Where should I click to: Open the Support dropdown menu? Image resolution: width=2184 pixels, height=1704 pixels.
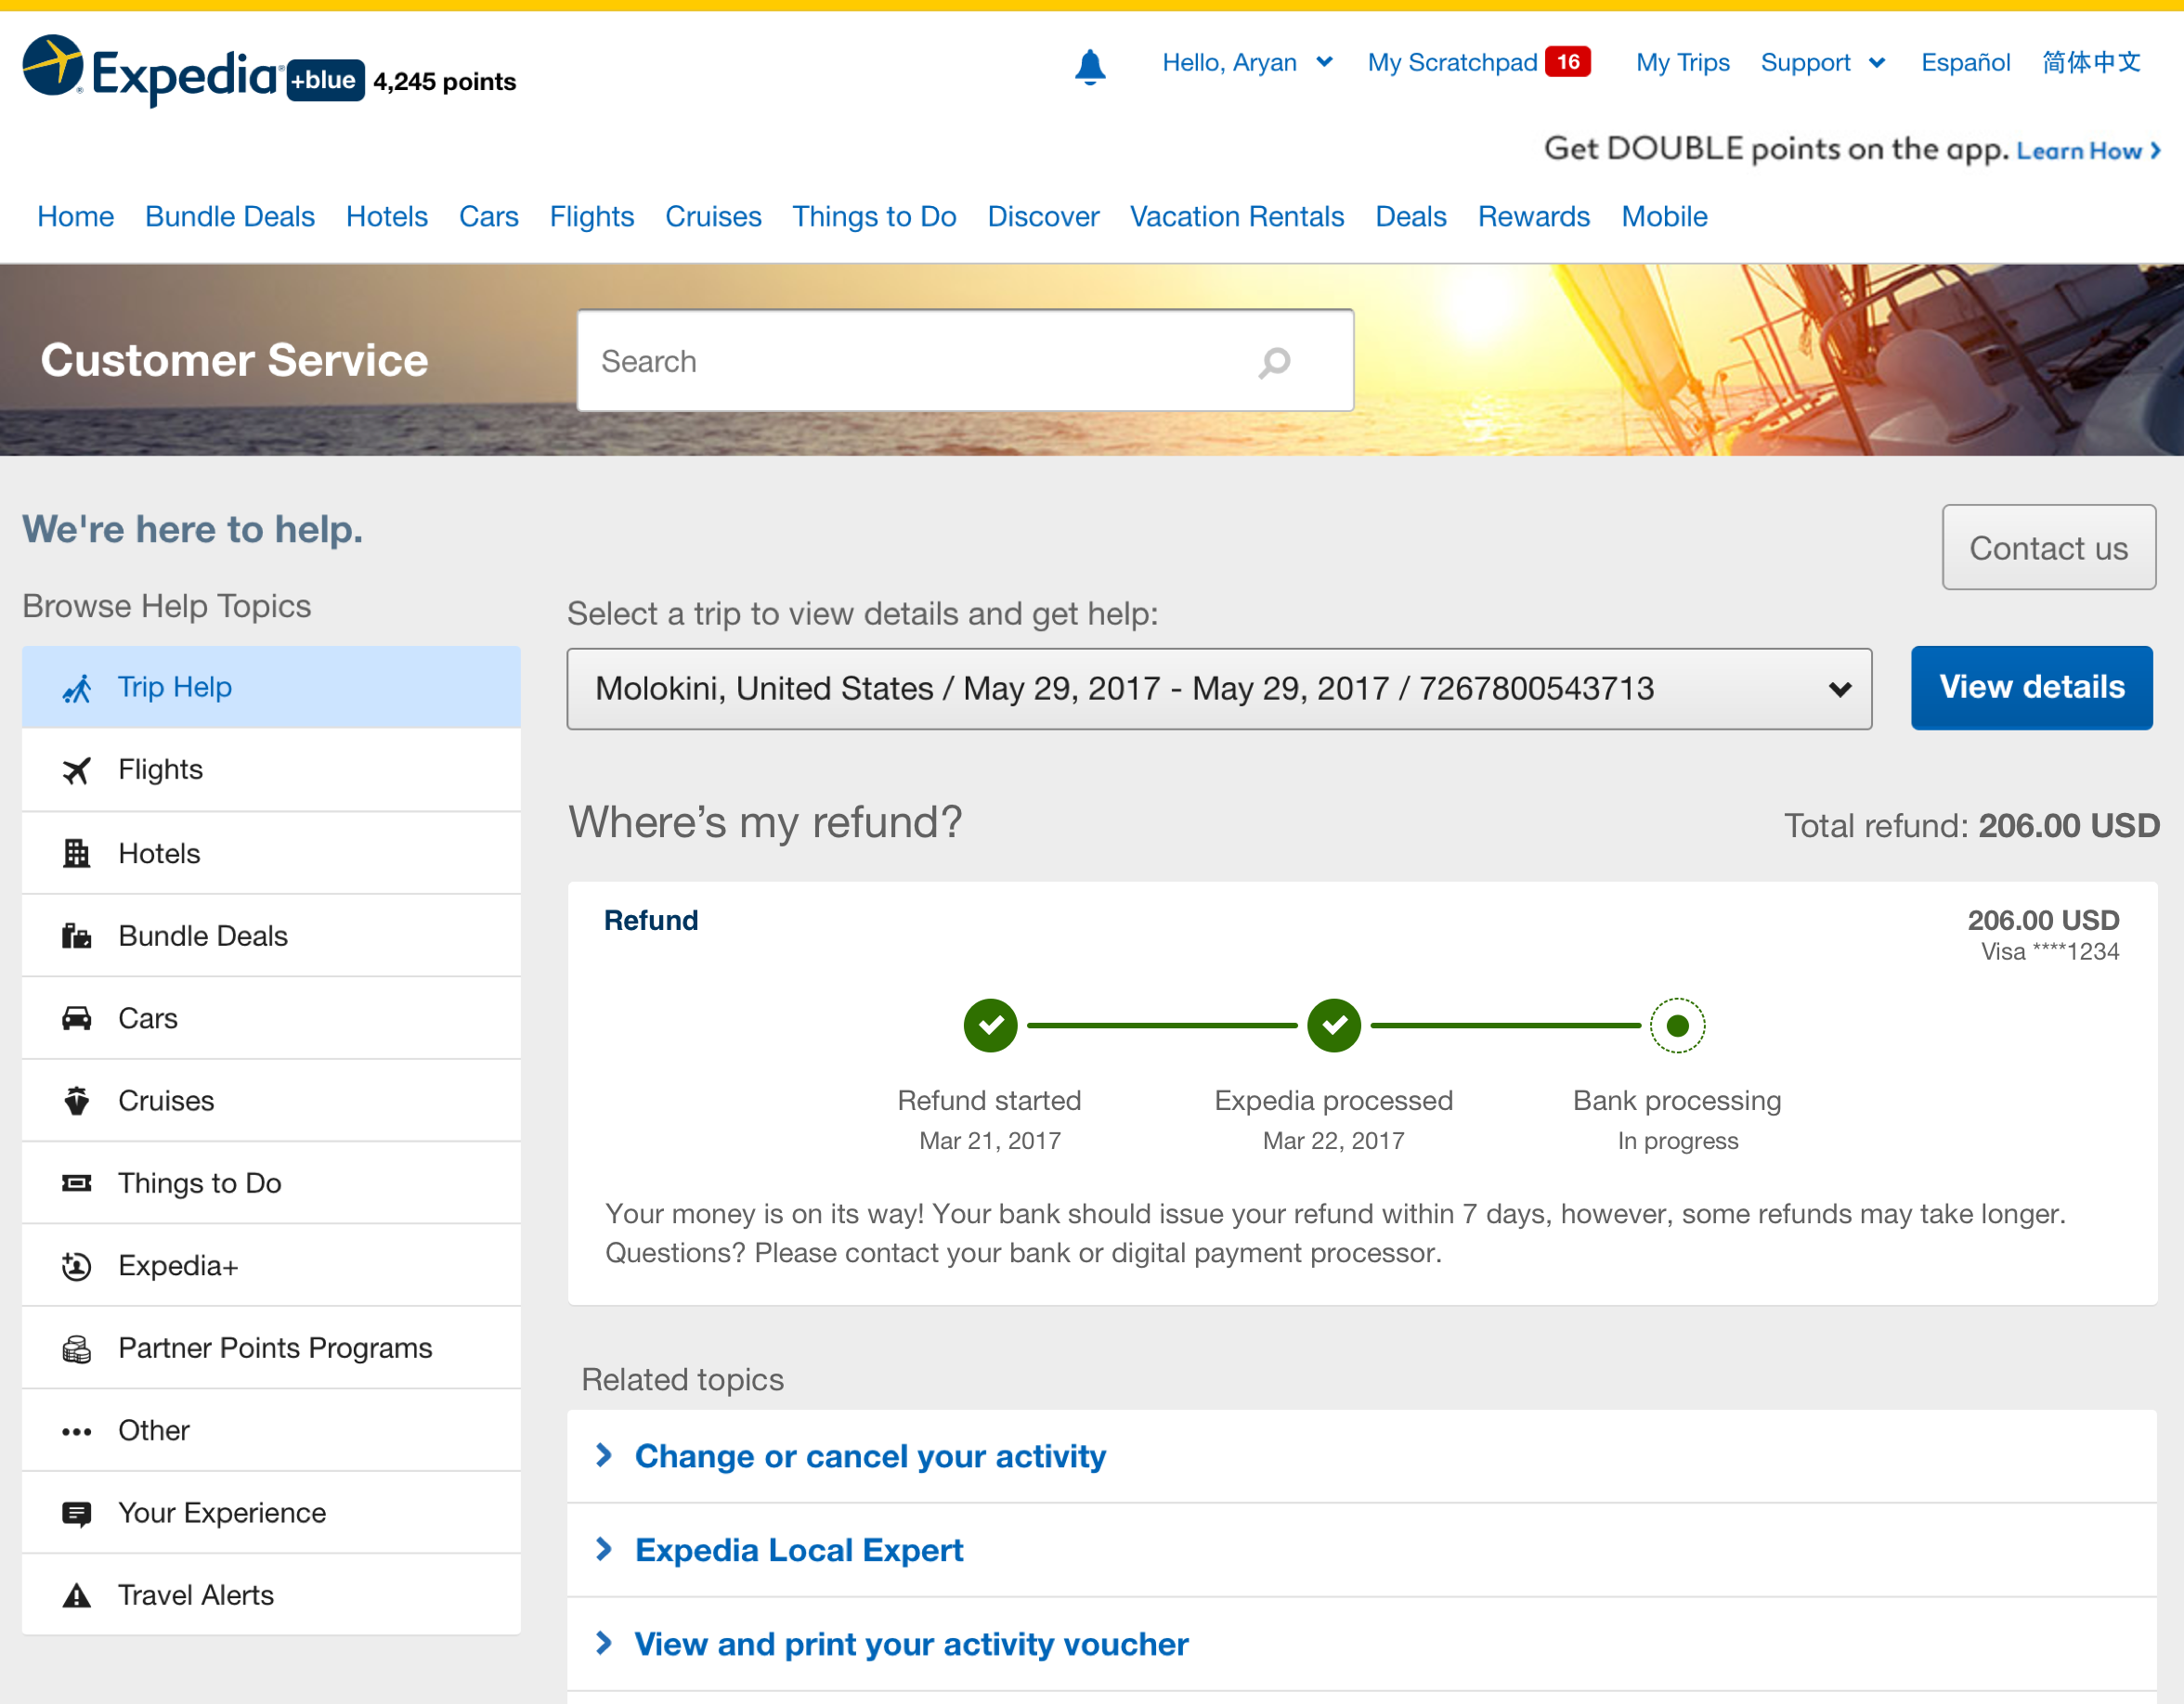(1822, 63)
